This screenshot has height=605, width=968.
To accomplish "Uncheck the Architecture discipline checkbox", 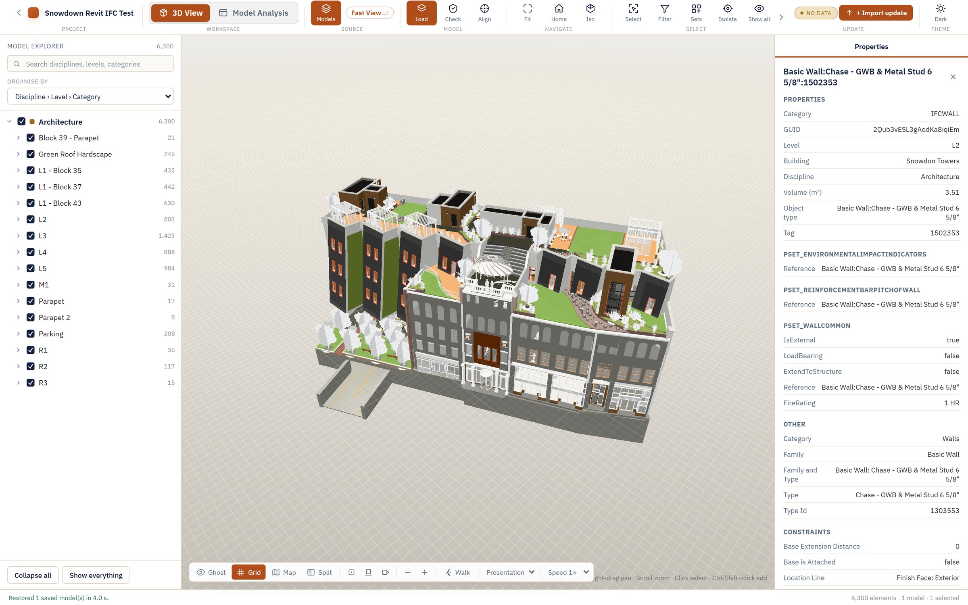I will [x=21, y=121].
